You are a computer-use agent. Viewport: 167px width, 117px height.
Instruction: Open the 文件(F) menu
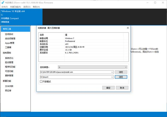tap(4, 7)
